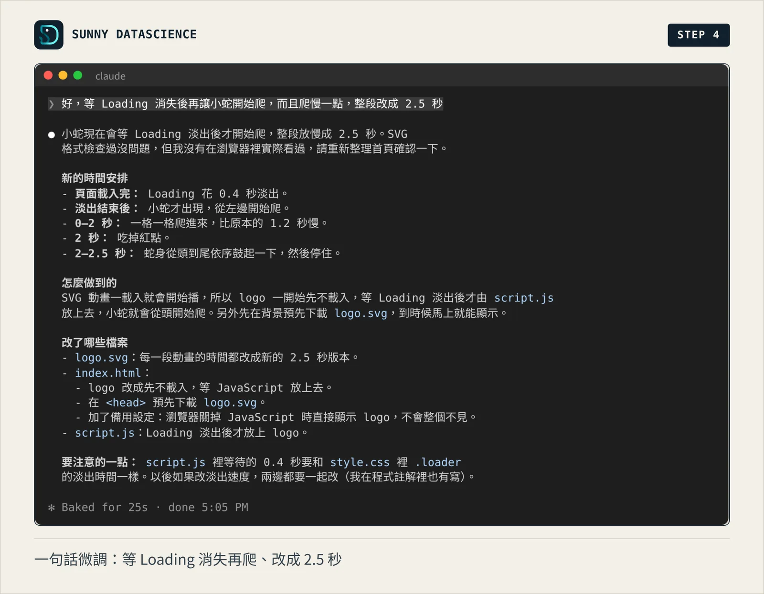The image size is (764, 594).
Task: Open logo.svg in the changed files list
Action: (101, 358)
